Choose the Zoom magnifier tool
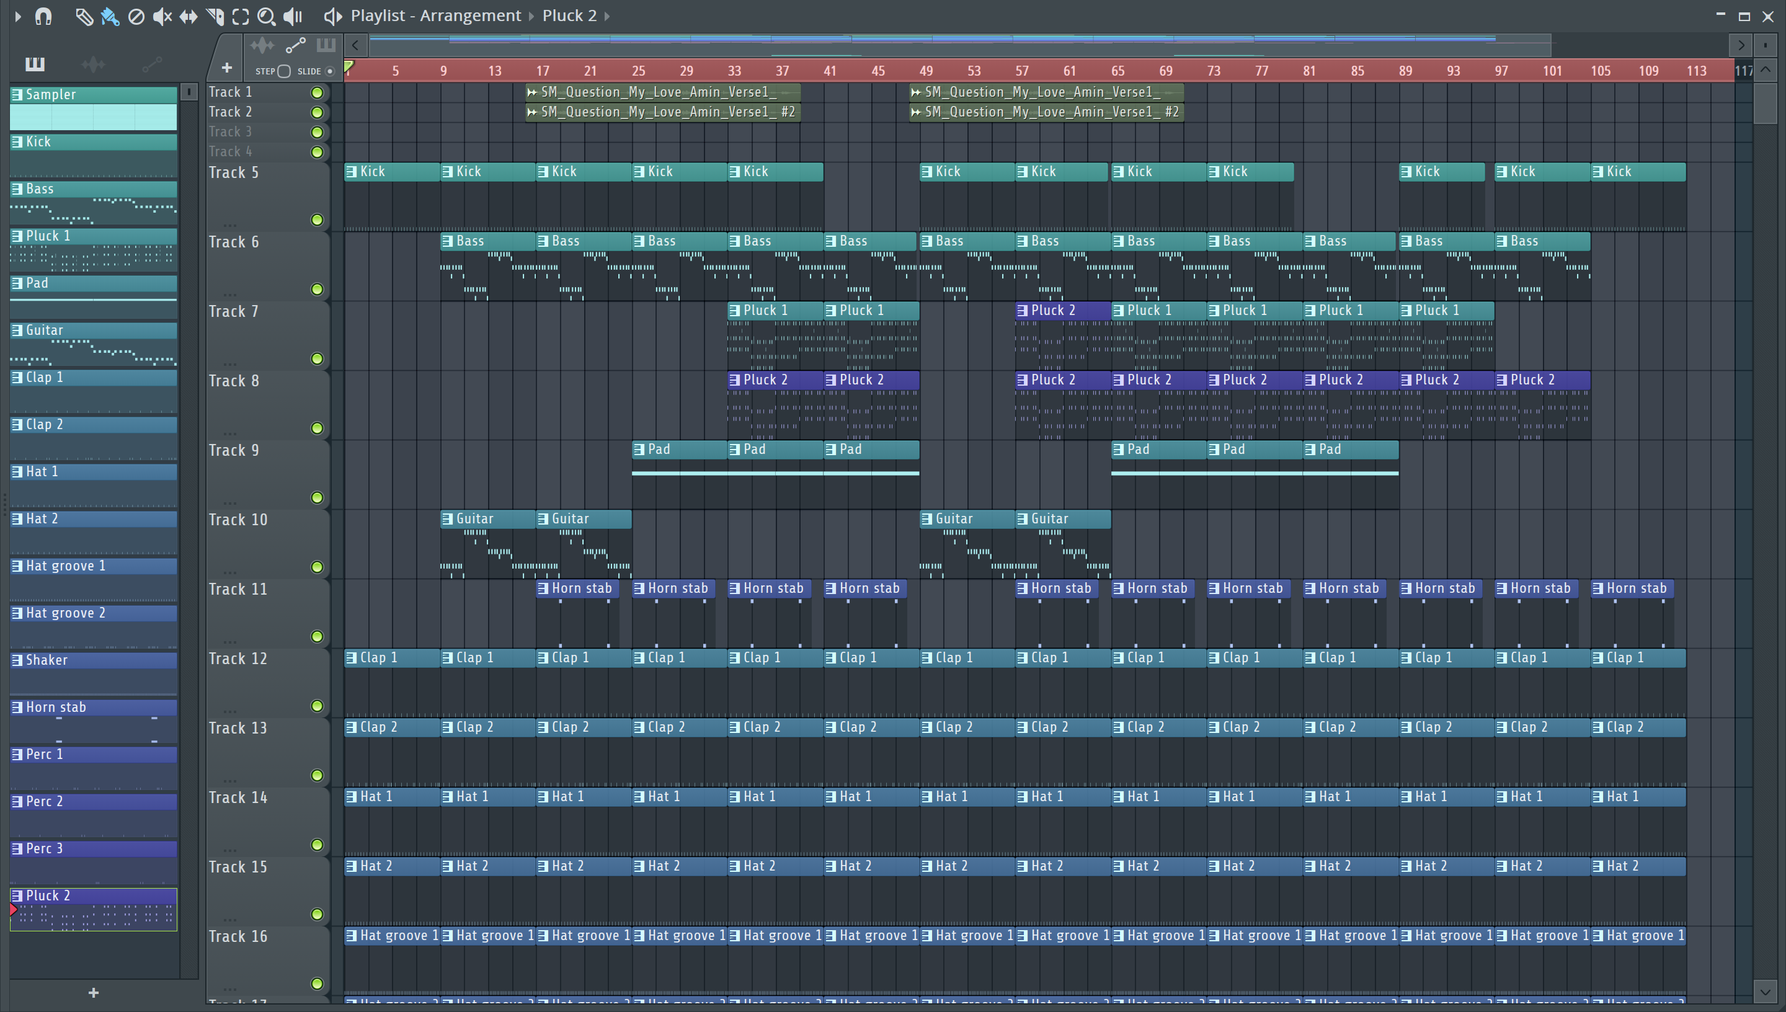1786x1012 pixels. coord(266,16)
